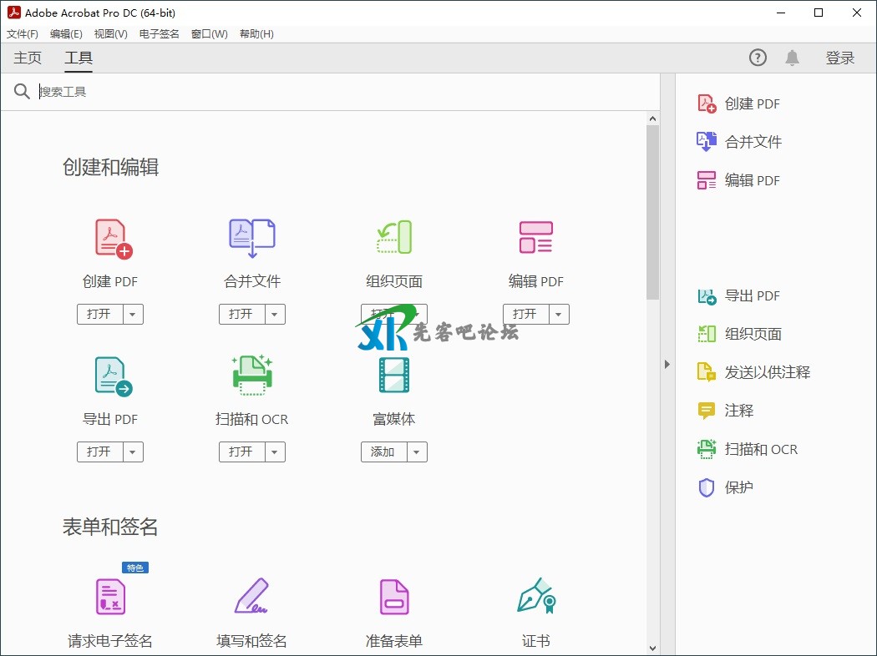Click the Rich Media (富媒体) film icon
877x656 pixels.
(x=394, y=375)
